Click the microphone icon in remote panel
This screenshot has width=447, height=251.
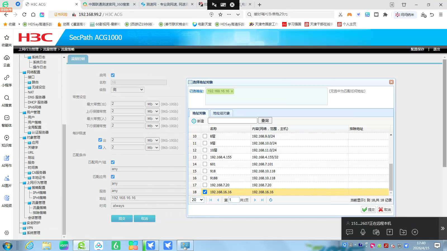tap(363, 232)
